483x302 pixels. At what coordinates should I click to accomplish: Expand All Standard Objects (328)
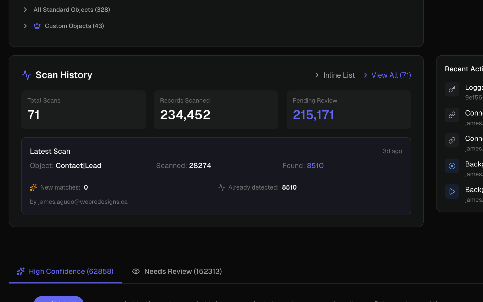point(25,10)
